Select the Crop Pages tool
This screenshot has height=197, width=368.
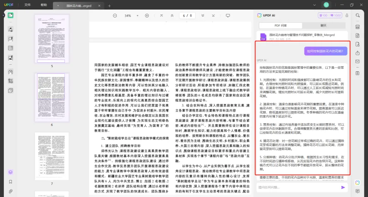coord(10,81)
